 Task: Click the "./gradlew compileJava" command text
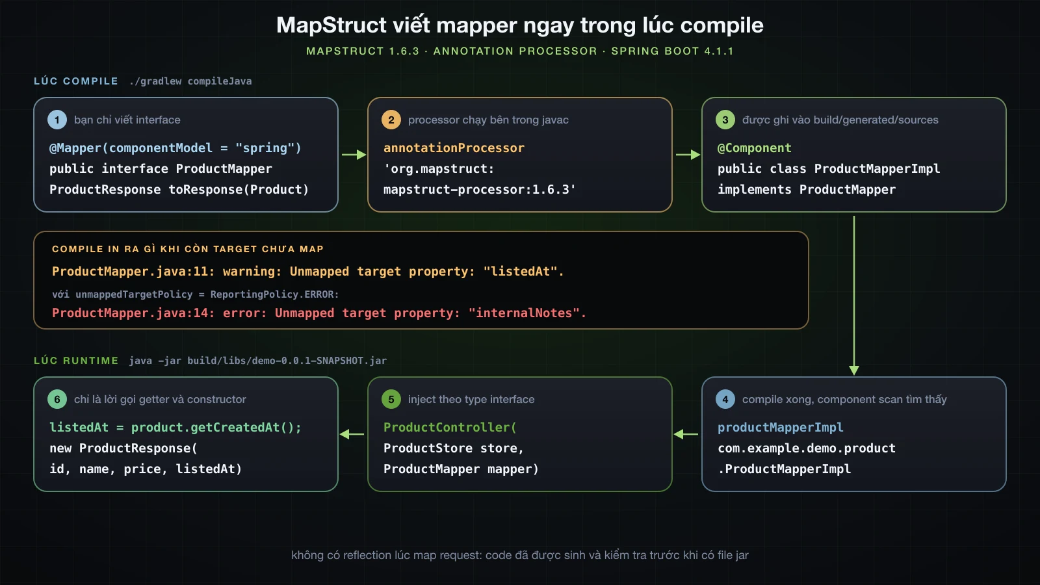click(190, 81)
